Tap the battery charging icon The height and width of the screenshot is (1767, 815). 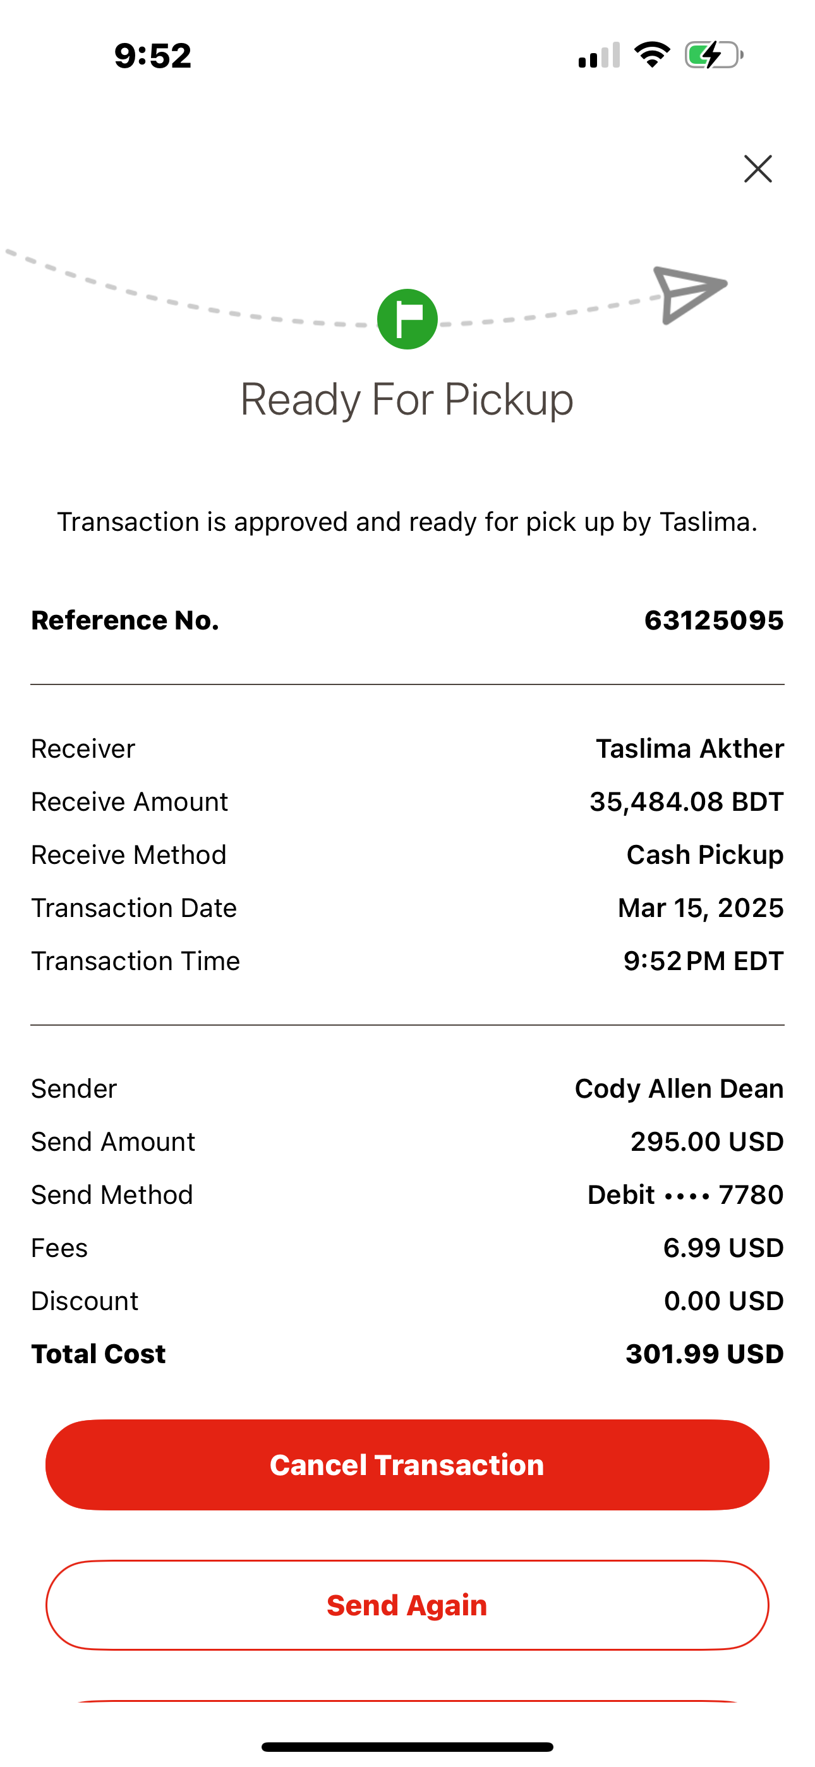[713, 55]
